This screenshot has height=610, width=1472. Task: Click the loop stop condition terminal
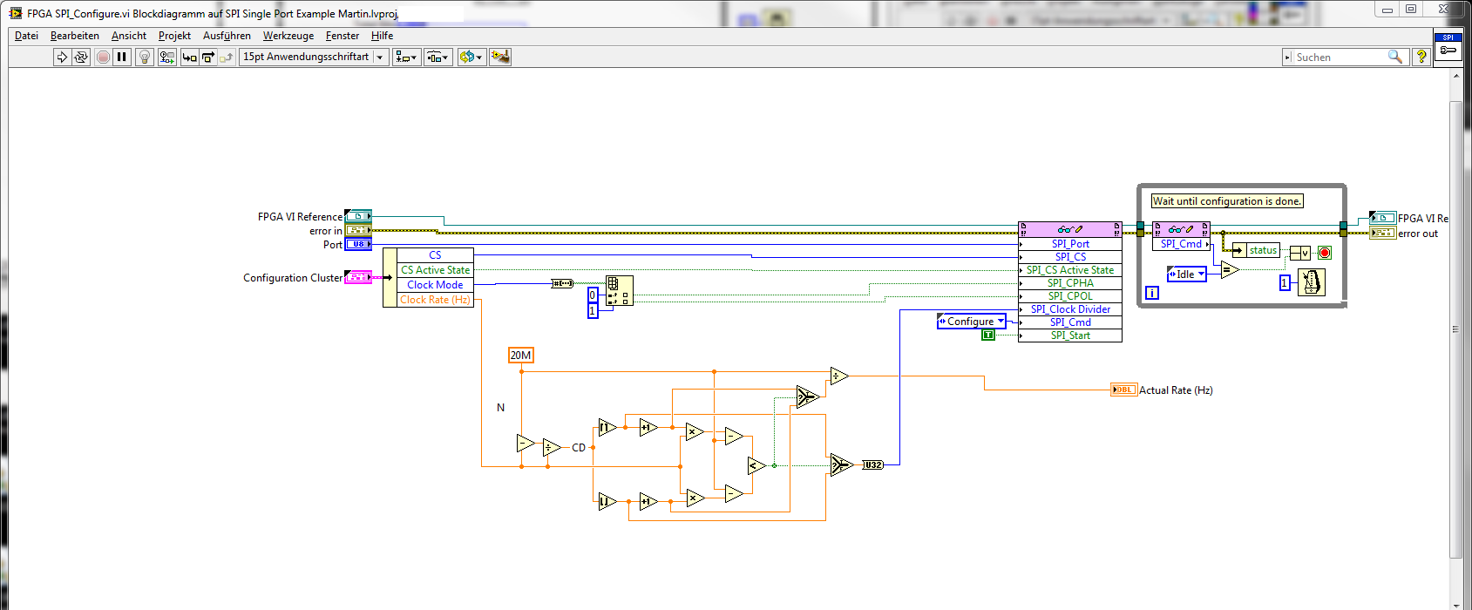tap(1325, 253)
